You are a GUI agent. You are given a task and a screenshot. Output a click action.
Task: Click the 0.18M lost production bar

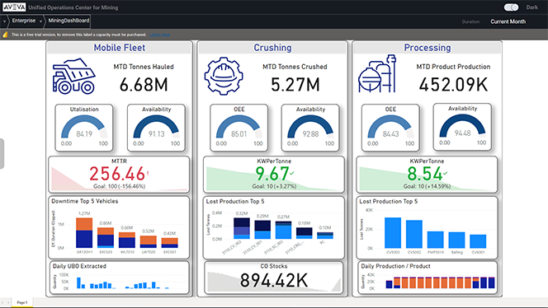(304, 233)
